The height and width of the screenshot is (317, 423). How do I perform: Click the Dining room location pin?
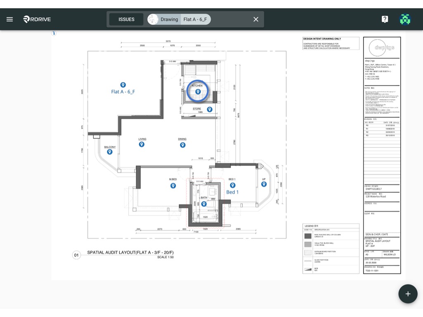[x=183, y=145]
